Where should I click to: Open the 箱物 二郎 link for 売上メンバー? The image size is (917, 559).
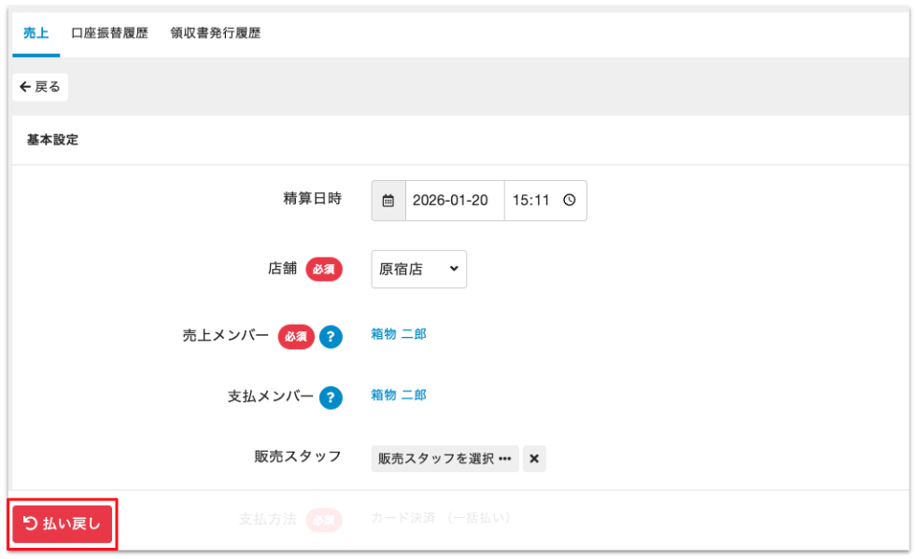[x=399, y=334]
